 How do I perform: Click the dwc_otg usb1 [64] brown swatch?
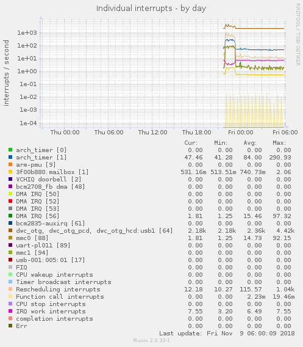tap(10, 230)
